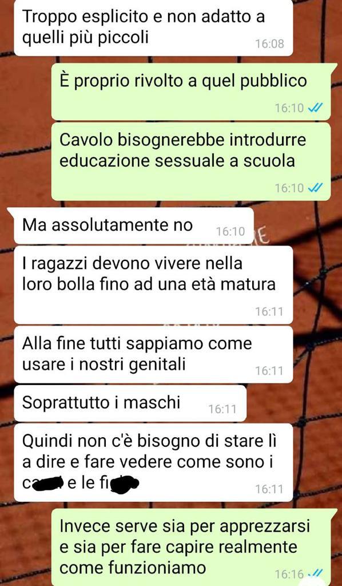Select the "Quindi non c'è bisogno" message
Image resolution: width=342 pixels, height=586 pixels.
click(x=153, y=462)
